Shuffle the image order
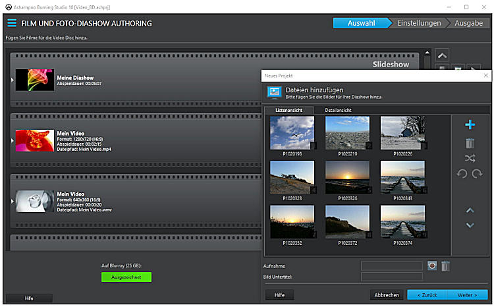This screenshot has width=494, height=307. point(470,158)
